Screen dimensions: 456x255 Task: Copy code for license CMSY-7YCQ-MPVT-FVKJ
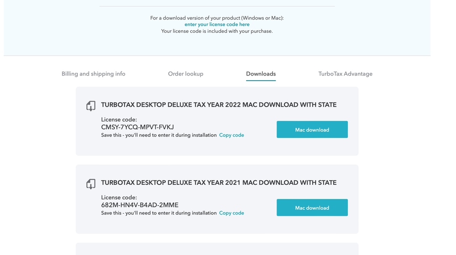231,135
